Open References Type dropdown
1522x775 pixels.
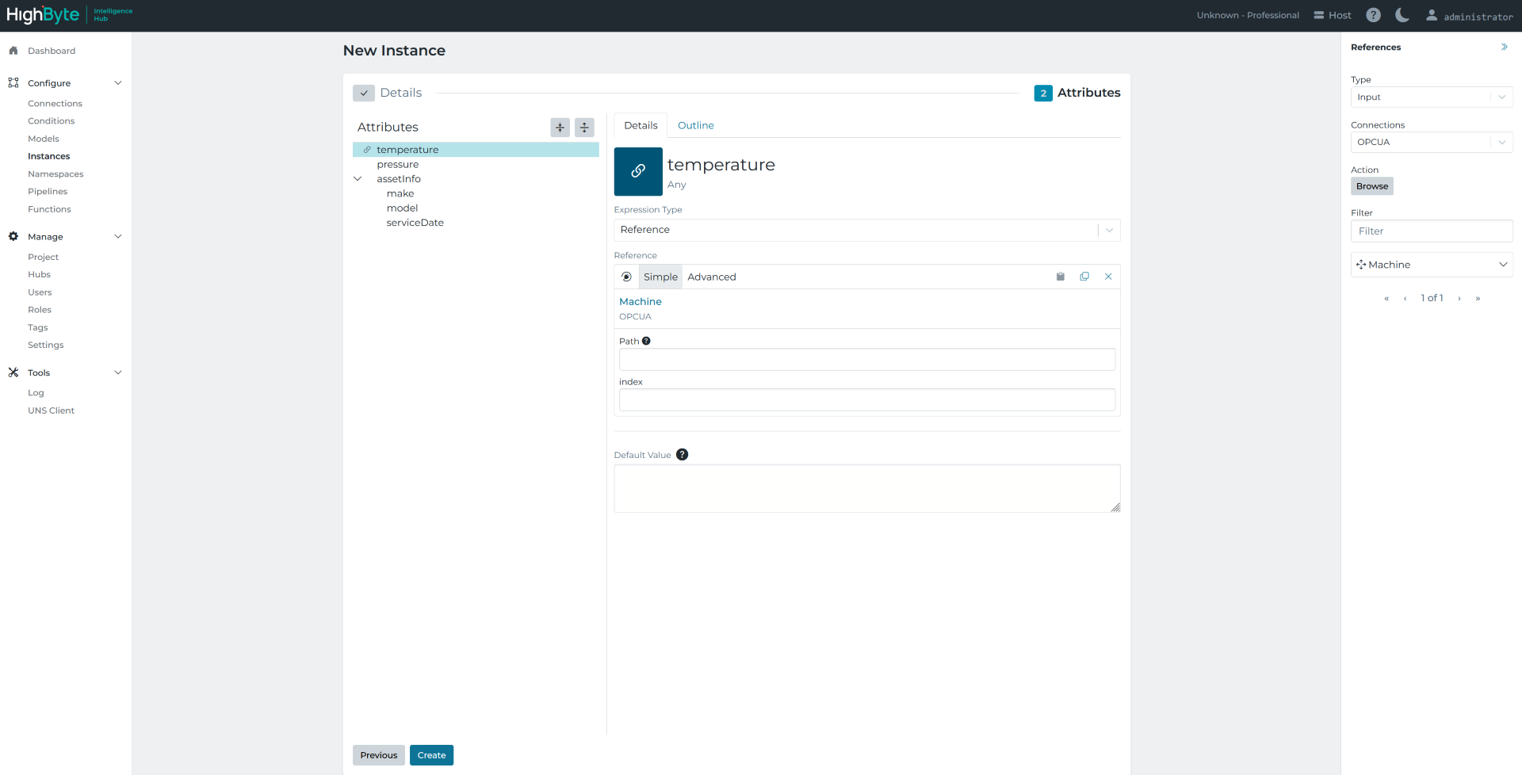1432,97
